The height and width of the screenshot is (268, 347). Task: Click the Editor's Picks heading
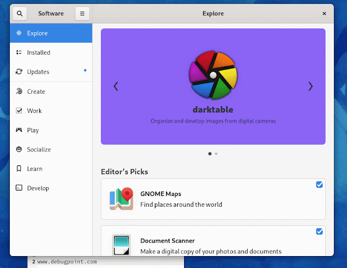tap(124, 171)
